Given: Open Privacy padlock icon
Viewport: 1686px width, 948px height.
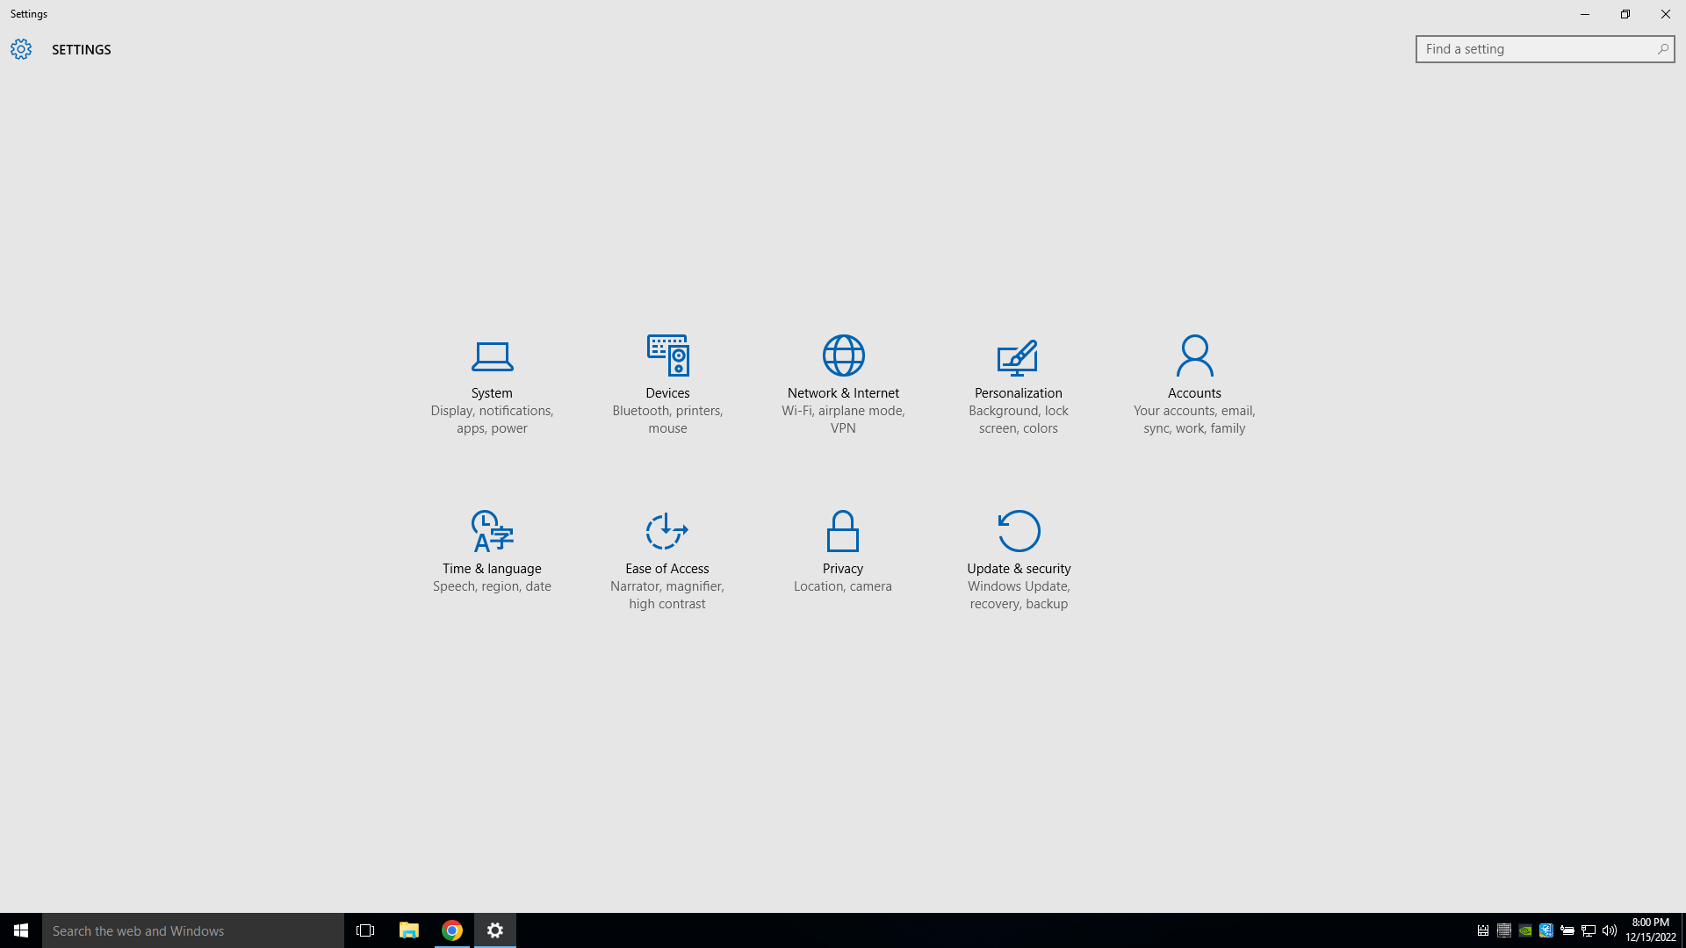Looking at the screenshot, I should [843, 531].
